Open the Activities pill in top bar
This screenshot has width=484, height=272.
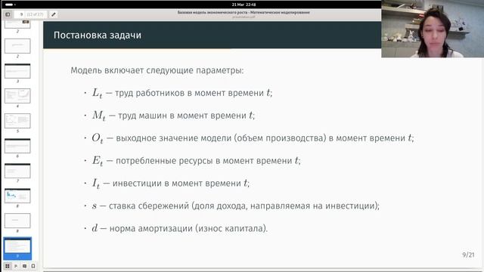click(x=10, y=5)
